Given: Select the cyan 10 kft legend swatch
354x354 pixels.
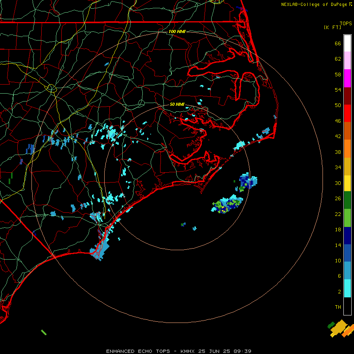Looking at the screenshot, I should (347, 288).
